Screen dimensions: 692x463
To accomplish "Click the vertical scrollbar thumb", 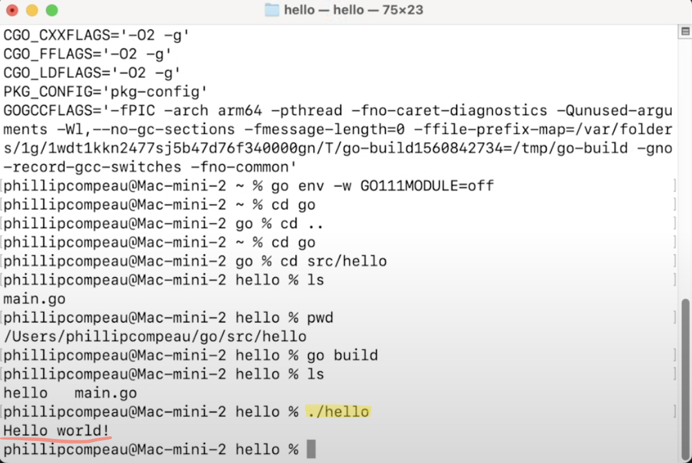I will click(685, 378).
